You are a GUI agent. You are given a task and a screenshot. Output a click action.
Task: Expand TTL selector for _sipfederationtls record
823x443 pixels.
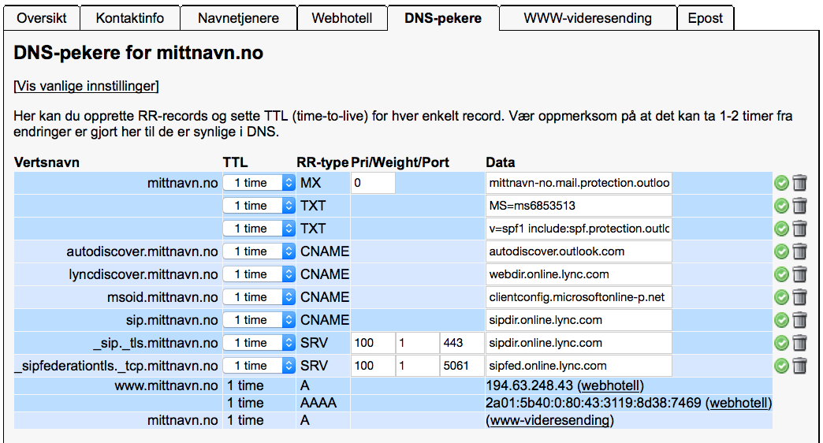coord(259,365)
